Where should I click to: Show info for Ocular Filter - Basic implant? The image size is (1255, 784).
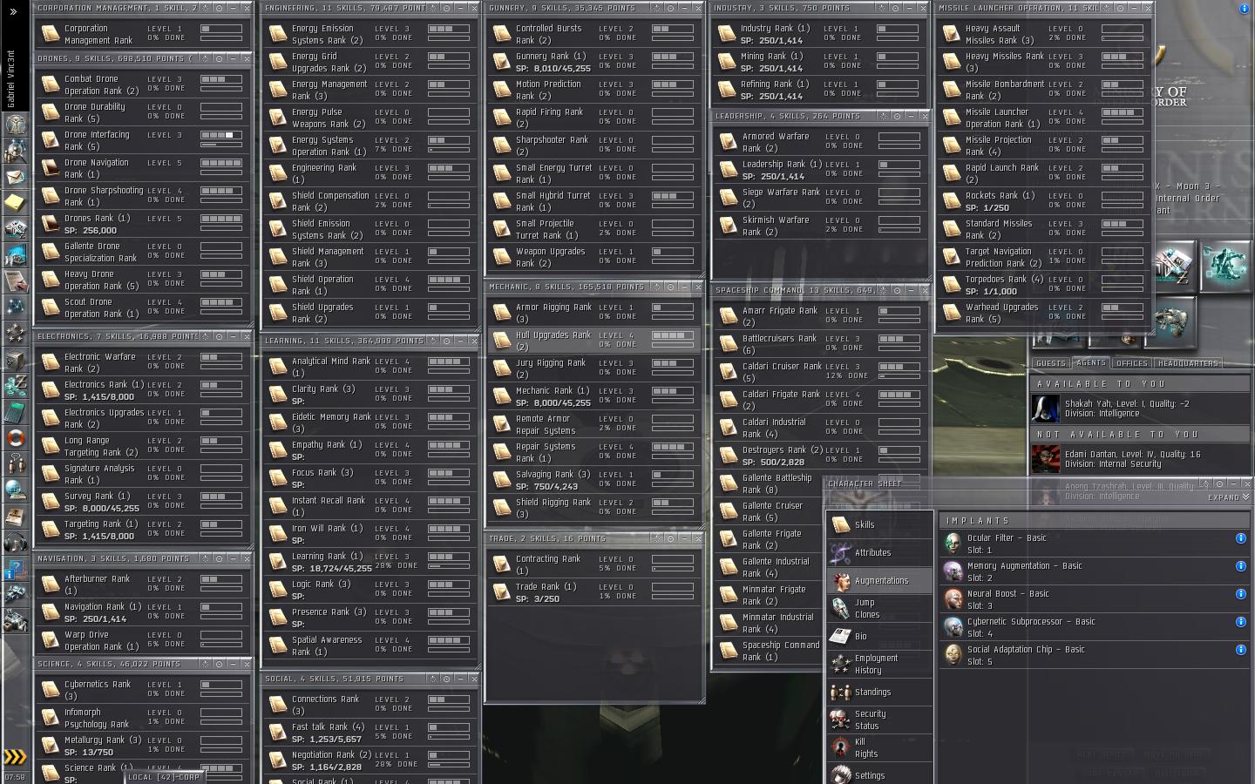(x=1241, y=538)
